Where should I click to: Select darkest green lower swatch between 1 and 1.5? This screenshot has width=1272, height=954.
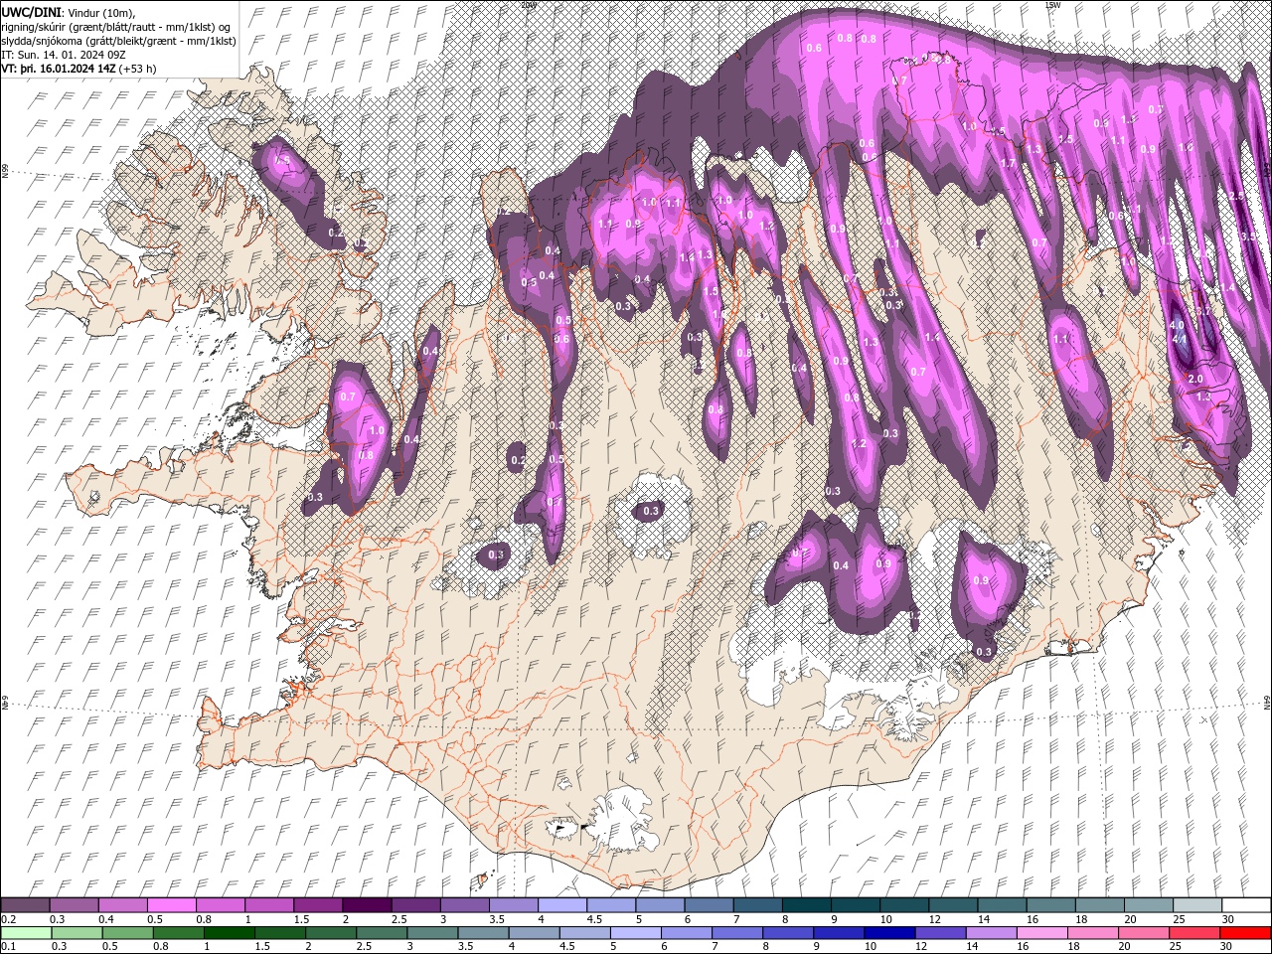pyautogui.click(x=230, y=933)
